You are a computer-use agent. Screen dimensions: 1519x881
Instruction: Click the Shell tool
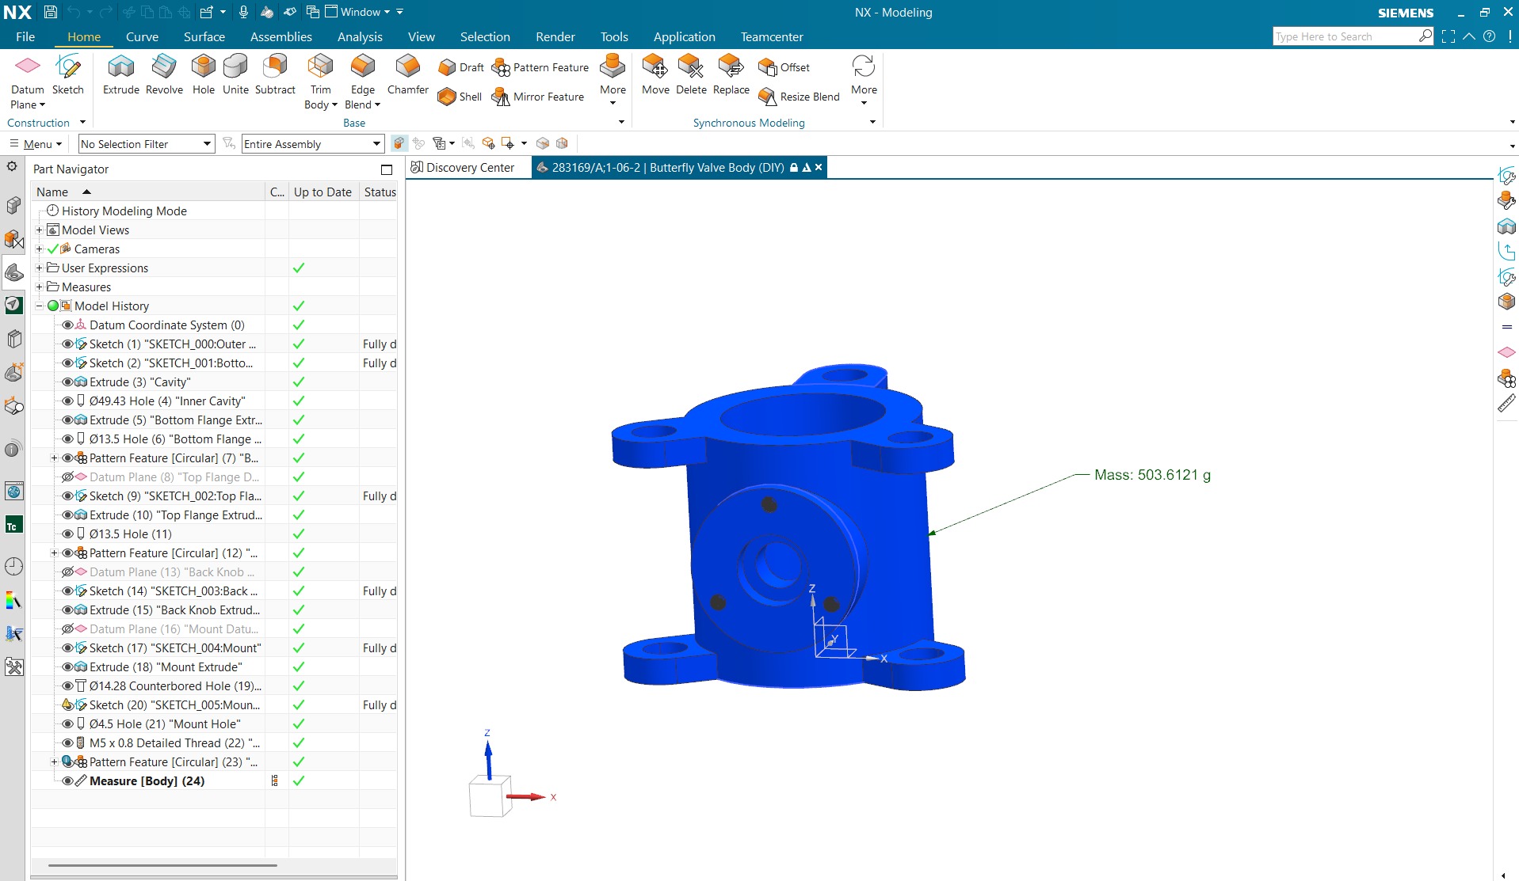460,97
